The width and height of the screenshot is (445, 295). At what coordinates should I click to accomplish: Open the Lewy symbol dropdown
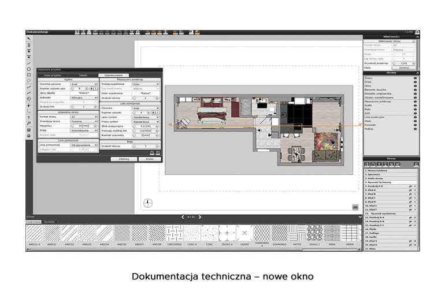tap(146, 117)
